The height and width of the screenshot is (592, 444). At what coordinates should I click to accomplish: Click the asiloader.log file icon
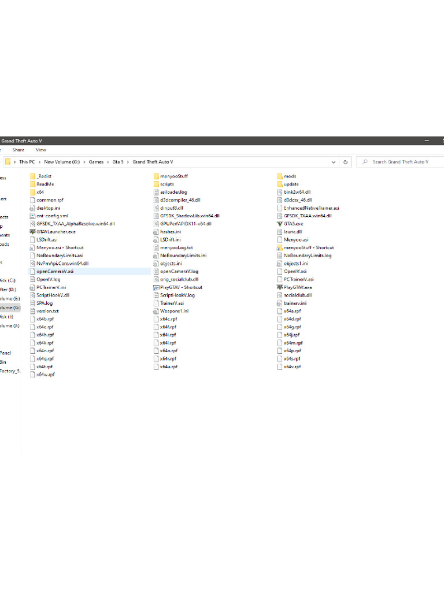coord(156,192)
